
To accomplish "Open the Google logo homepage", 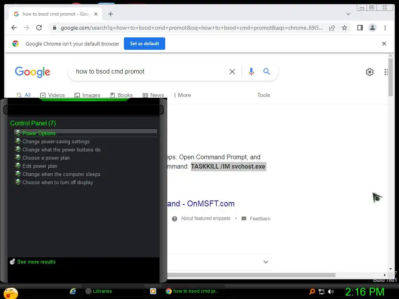I will 32,72.
